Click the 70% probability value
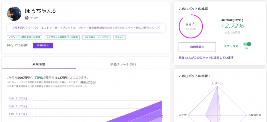The image size is (267, 122). (x=39, y=78)
